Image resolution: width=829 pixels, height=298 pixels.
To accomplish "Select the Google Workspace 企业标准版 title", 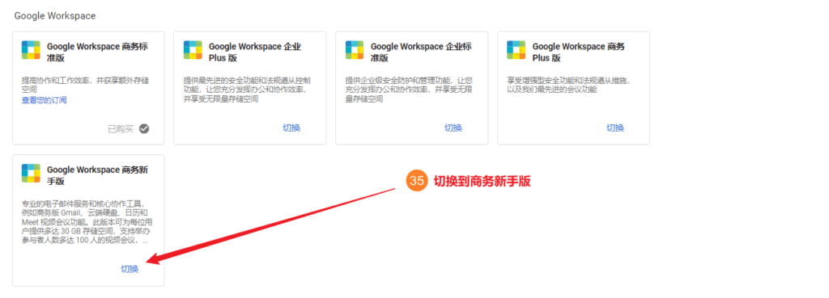I will point(421,52).
